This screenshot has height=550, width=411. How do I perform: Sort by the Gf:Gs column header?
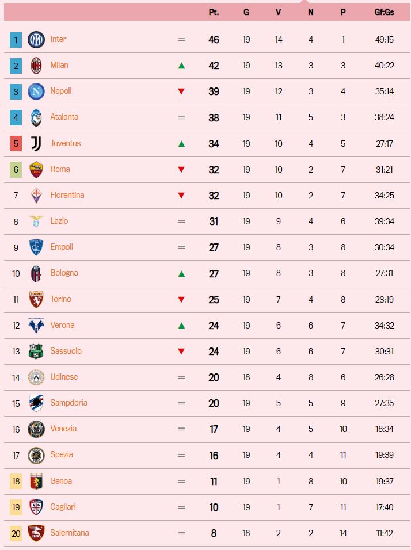click(x=384, y=12)
